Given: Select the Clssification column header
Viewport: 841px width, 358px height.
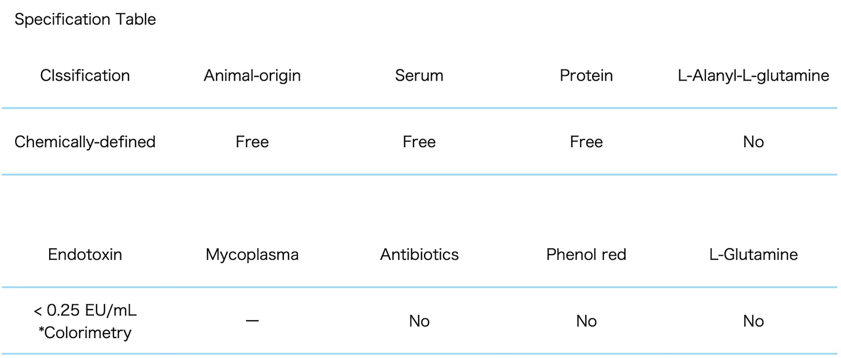Looking at the screenshot, I should pyautogui.click(x=85, y=75).
